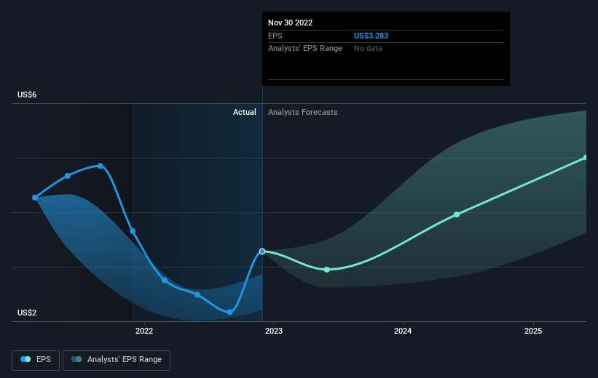Toggle the Analysts' EPS Range legend button
Viewport: 598px width, 378px height.
[117, 360]
